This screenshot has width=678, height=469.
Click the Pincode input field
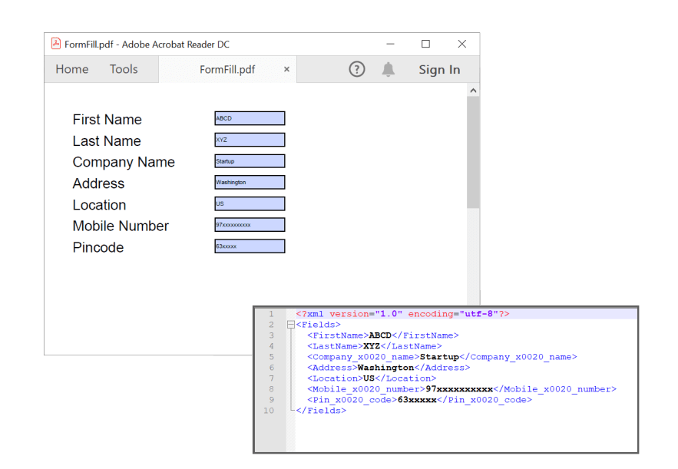tap(249, 246)
